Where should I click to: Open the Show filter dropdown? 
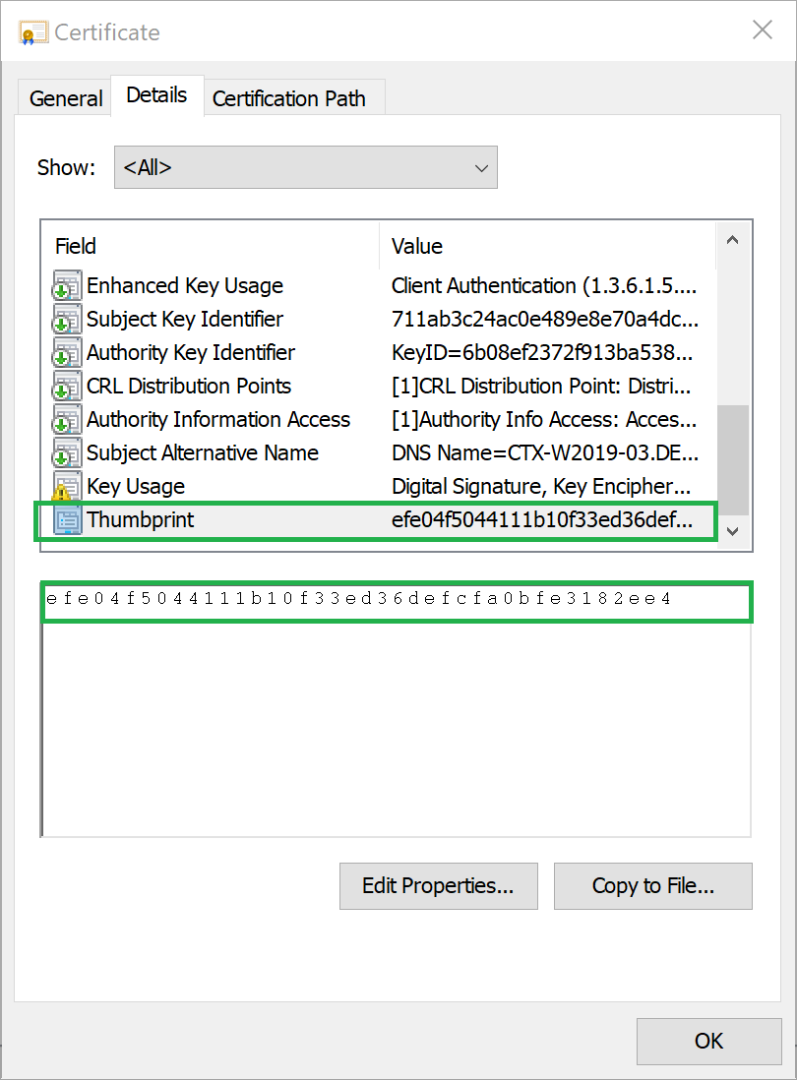pyautogui.click(x=305, y=167)
